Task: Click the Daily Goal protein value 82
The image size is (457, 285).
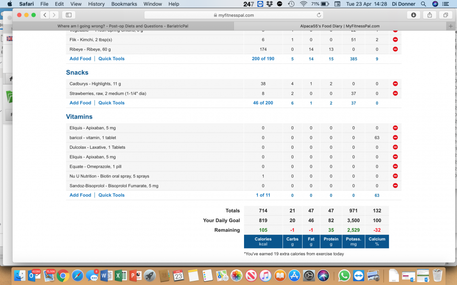Action: [x=331, y=220]
